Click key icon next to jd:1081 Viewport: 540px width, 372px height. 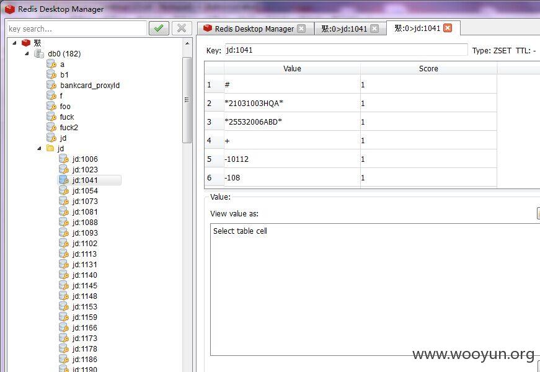click(64, 211)
